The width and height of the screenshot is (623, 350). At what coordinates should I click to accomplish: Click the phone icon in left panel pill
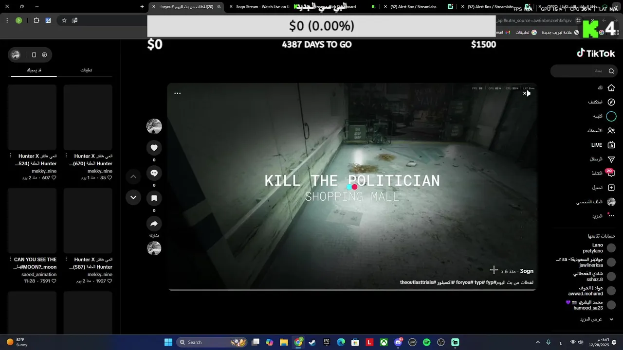(34, 55)
